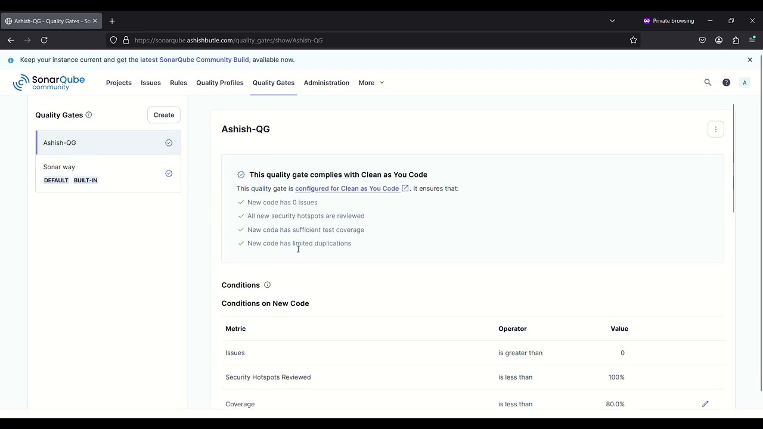
Task: Open latest SonarQube Community Build link
Action: pyautogui.click(x=194, y=60)
